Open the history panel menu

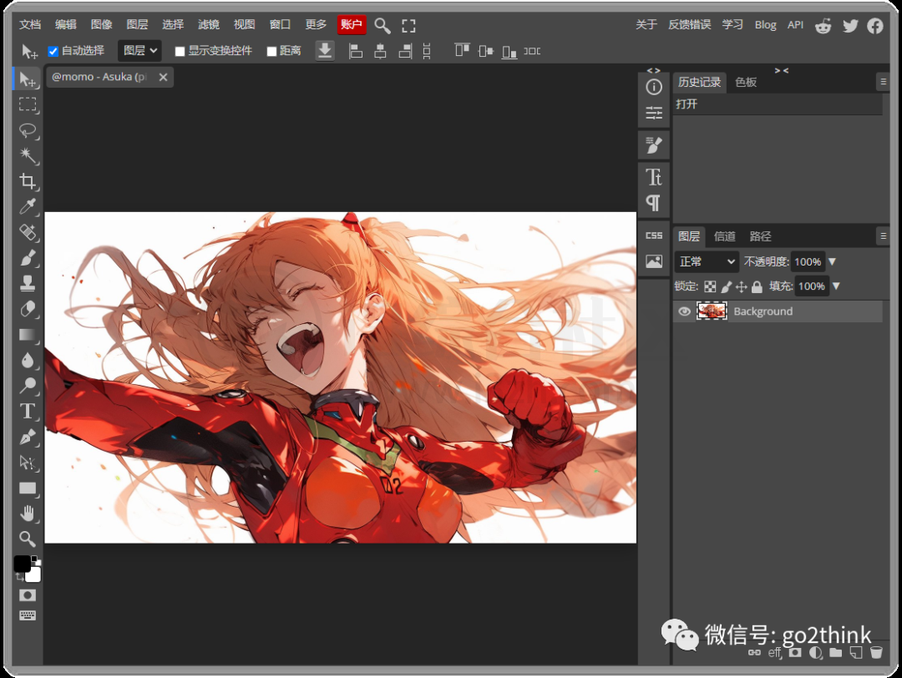click(883, 82)
